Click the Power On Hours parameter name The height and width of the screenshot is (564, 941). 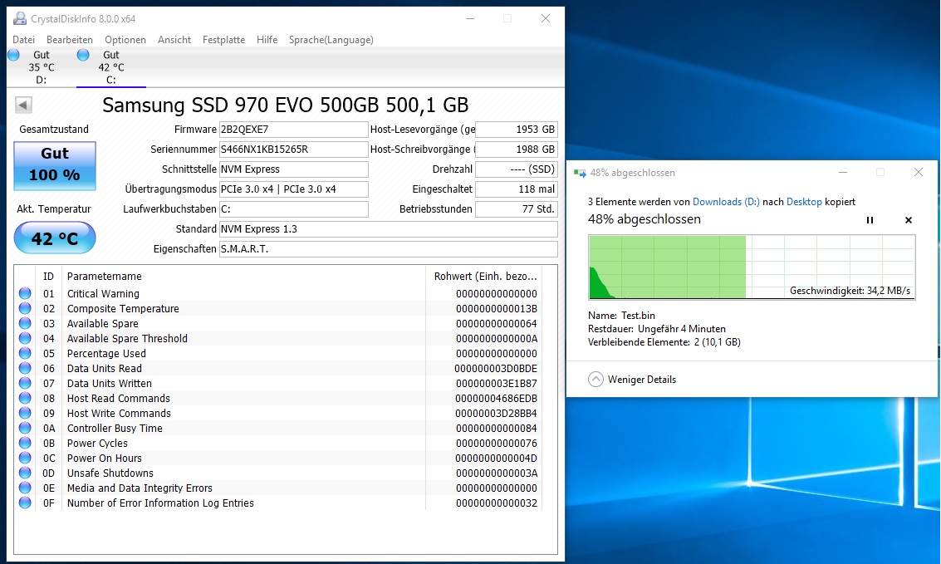pos(105,458)
